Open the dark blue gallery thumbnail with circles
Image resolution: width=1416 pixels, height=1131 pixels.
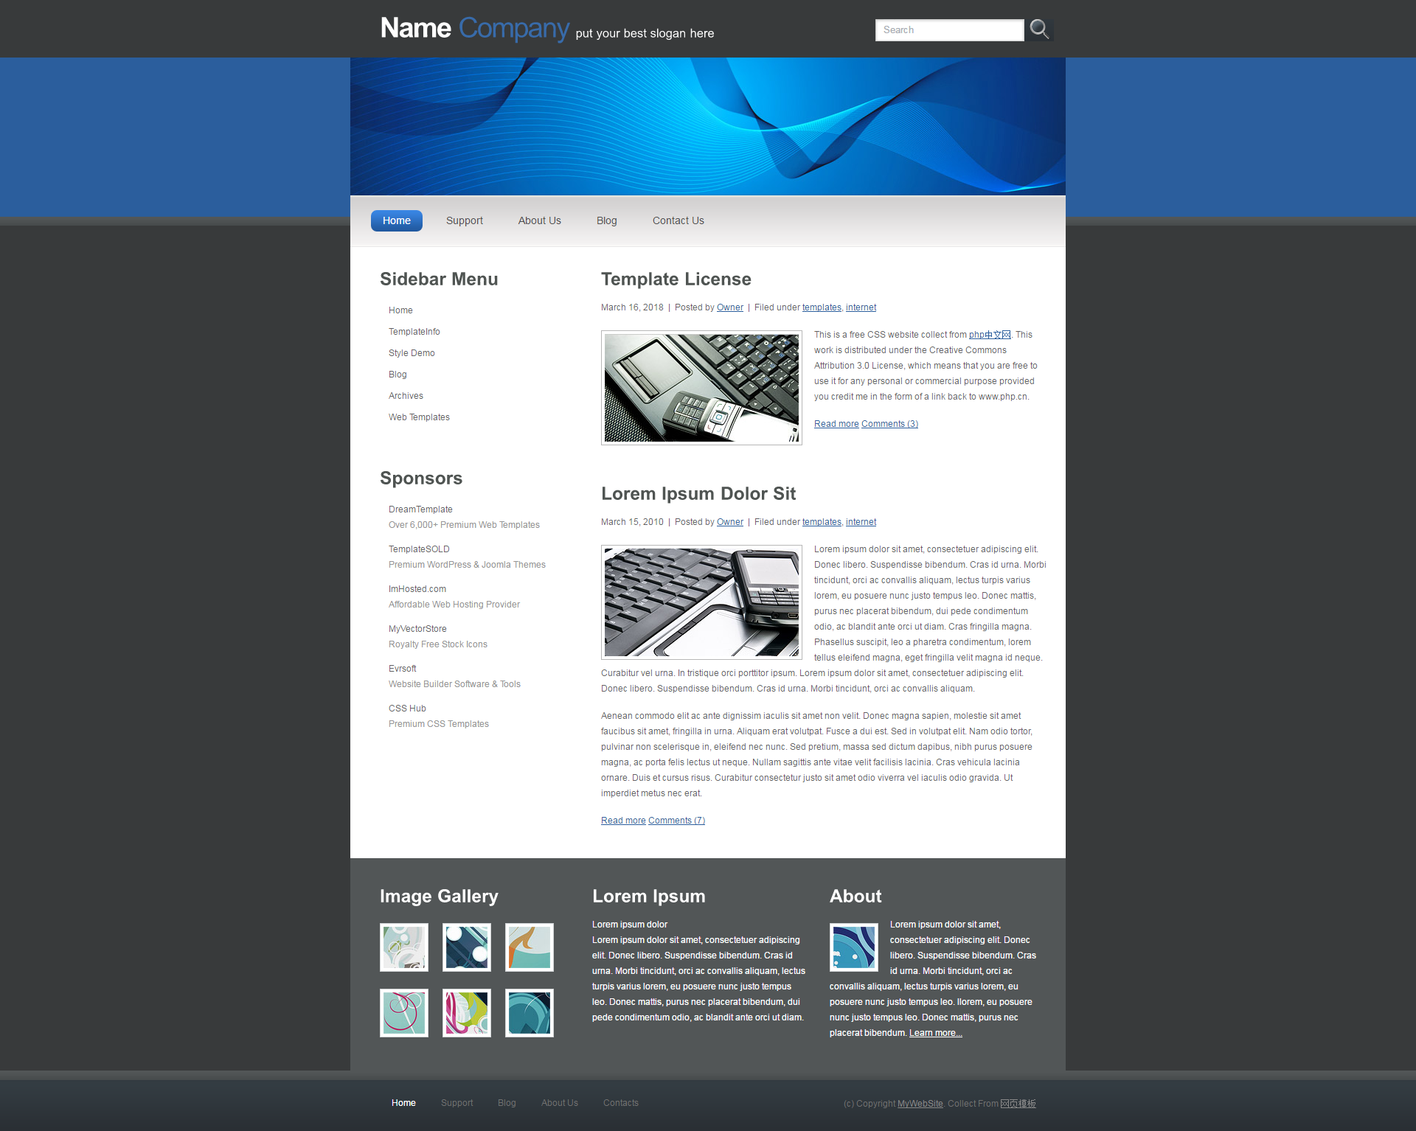click(467, 947)
